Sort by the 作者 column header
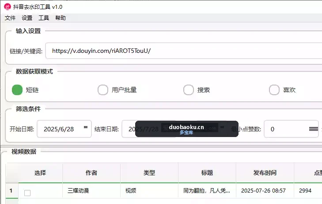The height and width of the screenshot is (204, 322). click(91, 173)
